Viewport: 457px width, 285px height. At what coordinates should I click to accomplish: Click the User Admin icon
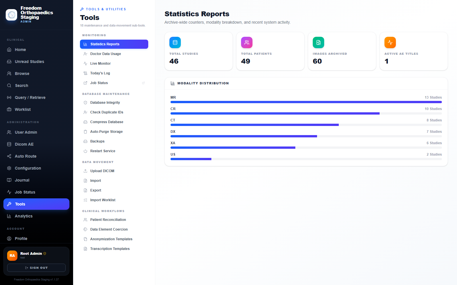[9, 132]
